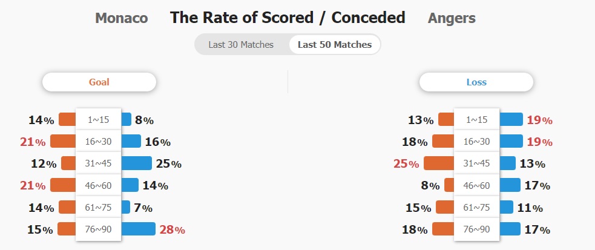Viewport: 595px width, 250px height.
Task: Click the Goal 16~30 orange 21% bar
Action: [x=63, y=141]
